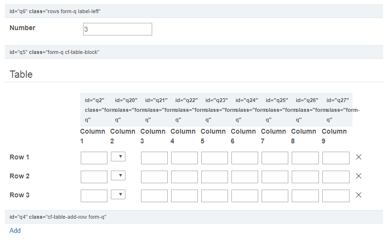Viewport: 387px width, 244px height.
Task: Open the Row 3 Column 2 dropdown
Action: pos(118,194)
